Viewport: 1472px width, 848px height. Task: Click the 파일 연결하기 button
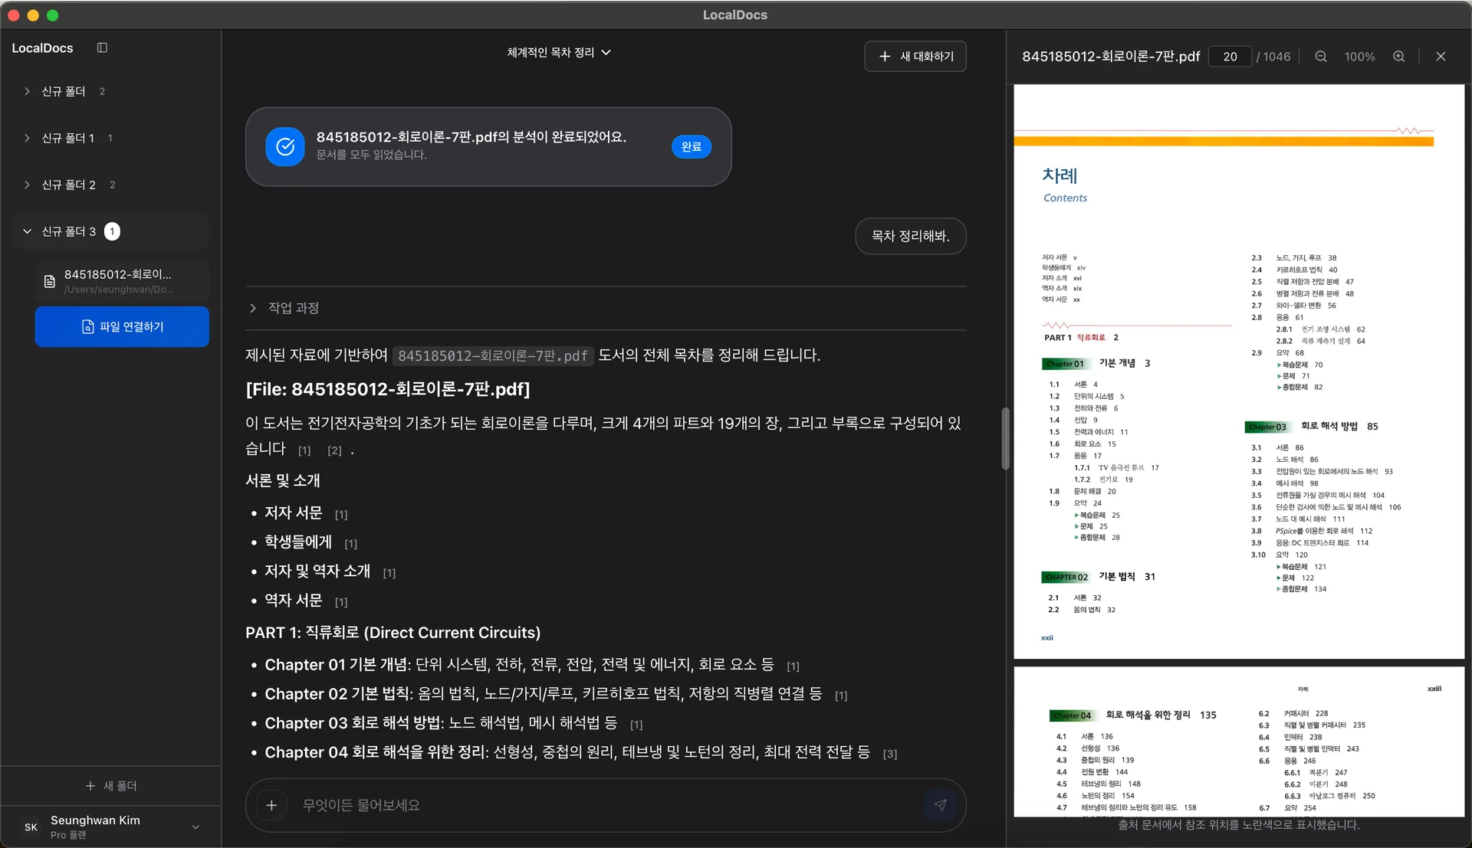(121, 326)
